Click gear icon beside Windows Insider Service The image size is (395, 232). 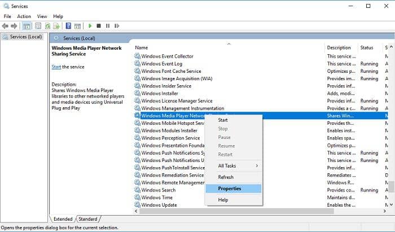pos(137,86)
